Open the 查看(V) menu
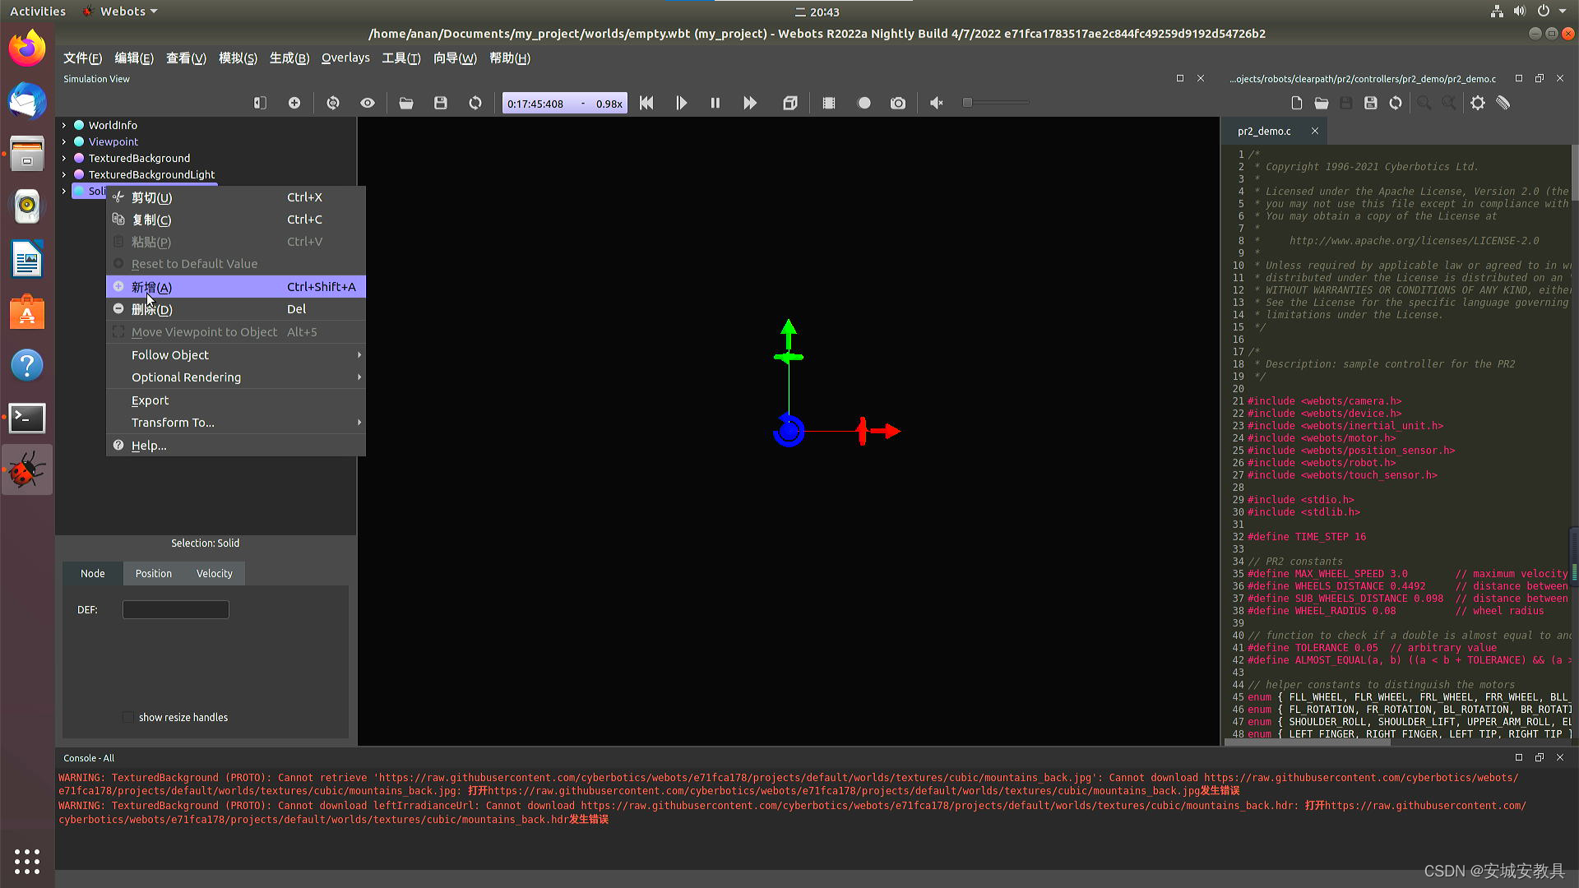Viewport: 1579px width, 888px height. pyautogui.click(x=186, y=58)
